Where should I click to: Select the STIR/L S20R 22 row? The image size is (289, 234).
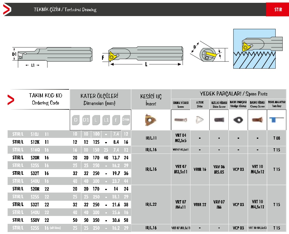coord(69,189)
